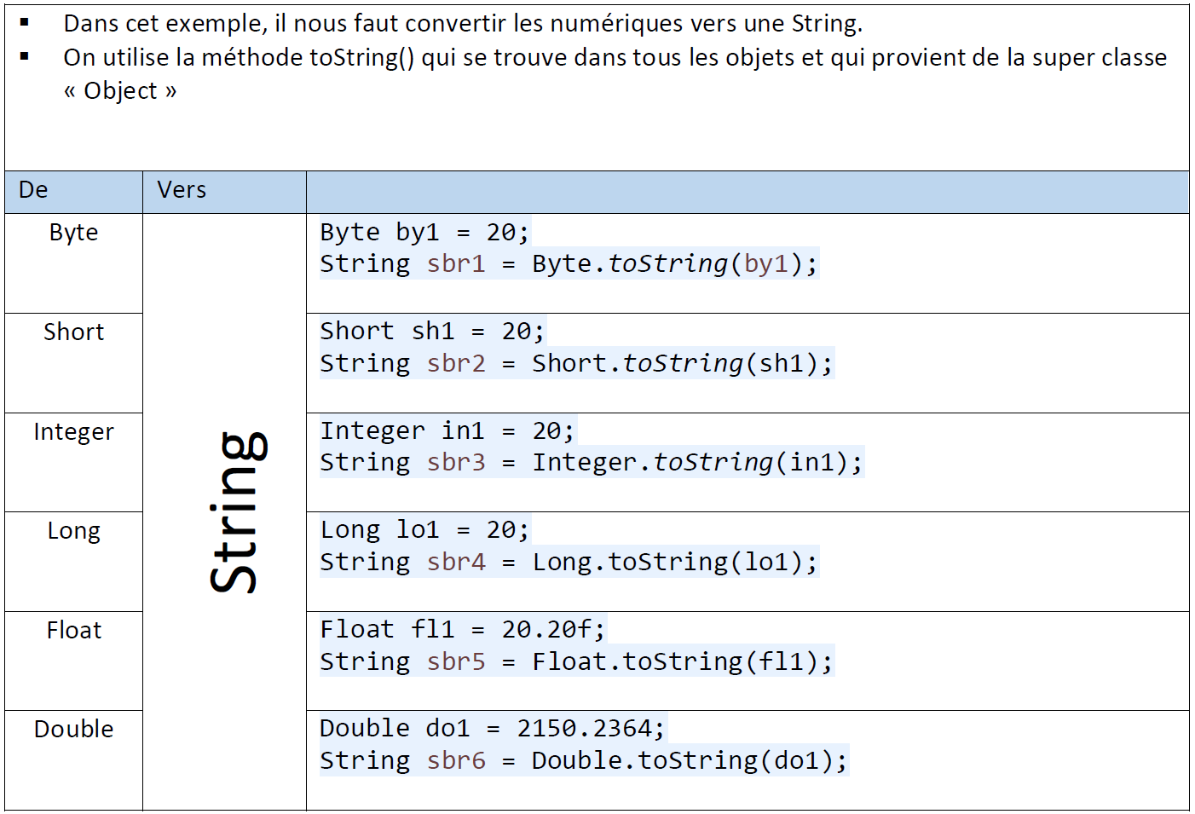Select the 'Long' row label cell
Screen dimensions: 1195x814
[73, 531]
